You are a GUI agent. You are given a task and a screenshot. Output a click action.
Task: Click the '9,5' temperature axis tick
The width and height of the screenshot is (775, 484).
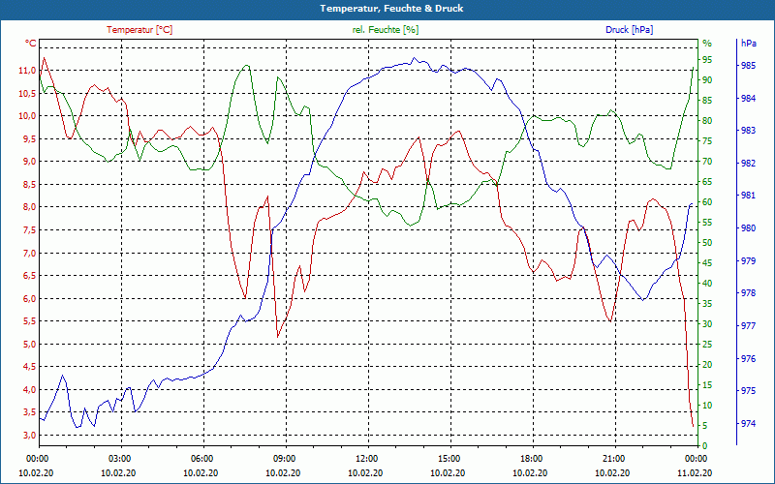[29, 138]
